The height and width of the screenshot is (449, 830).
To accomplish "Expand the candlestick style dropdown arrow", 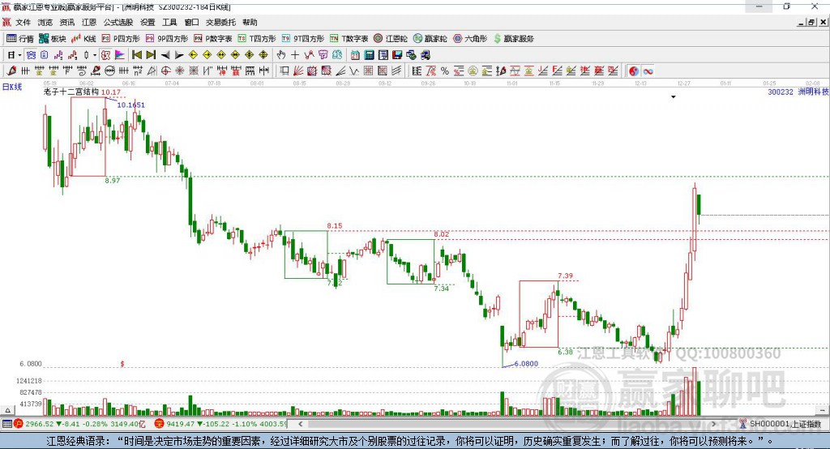I will pos(95,55).
